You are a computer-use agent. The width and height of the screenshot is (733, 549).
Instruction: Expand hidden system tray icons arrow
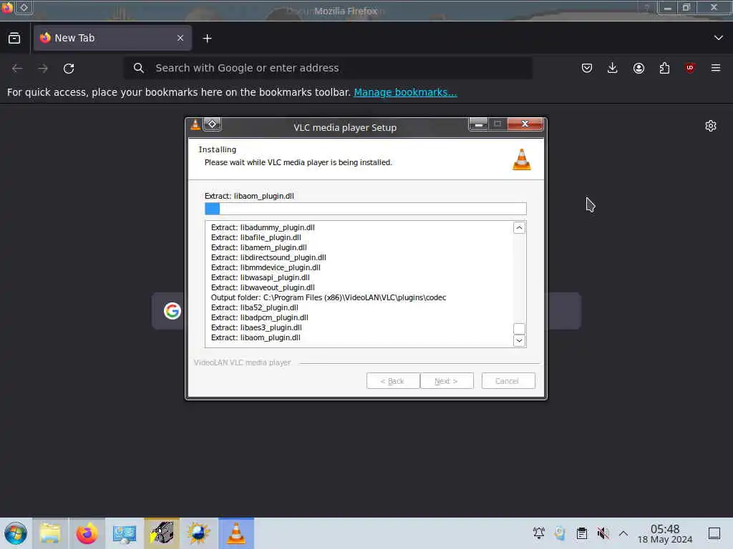coord(623,533)
